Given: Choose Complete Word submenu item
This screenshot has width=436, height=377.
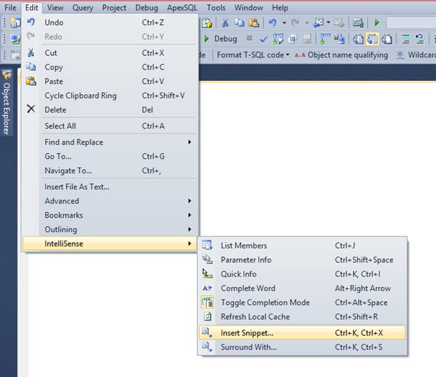Looking at the screenshot, I should 303,288.
